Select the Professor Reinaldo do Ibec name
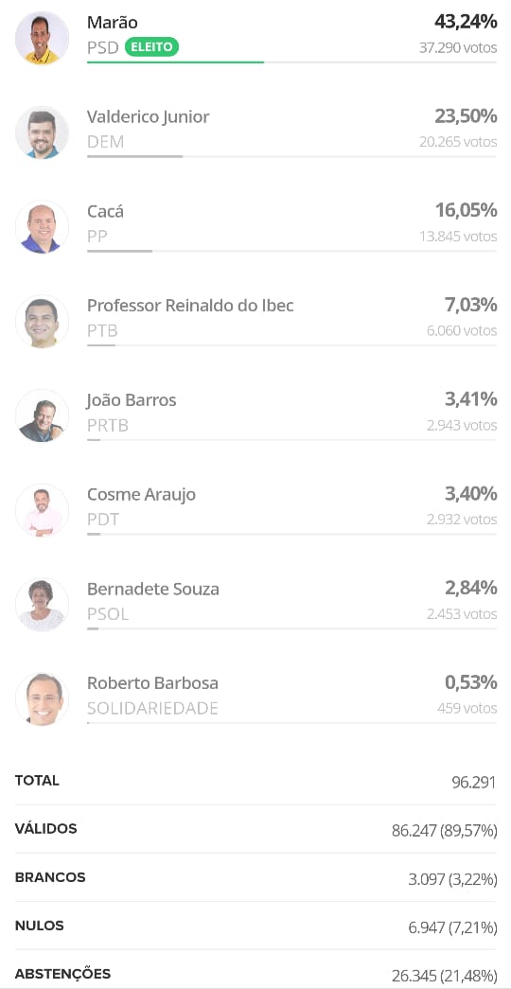Viewport: 511px width, 989px height. coord(190,306)
